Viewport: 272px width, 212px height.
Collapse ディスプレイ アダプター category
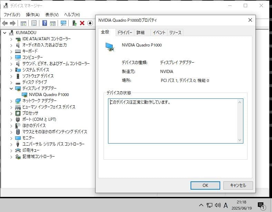click(11, 88)
